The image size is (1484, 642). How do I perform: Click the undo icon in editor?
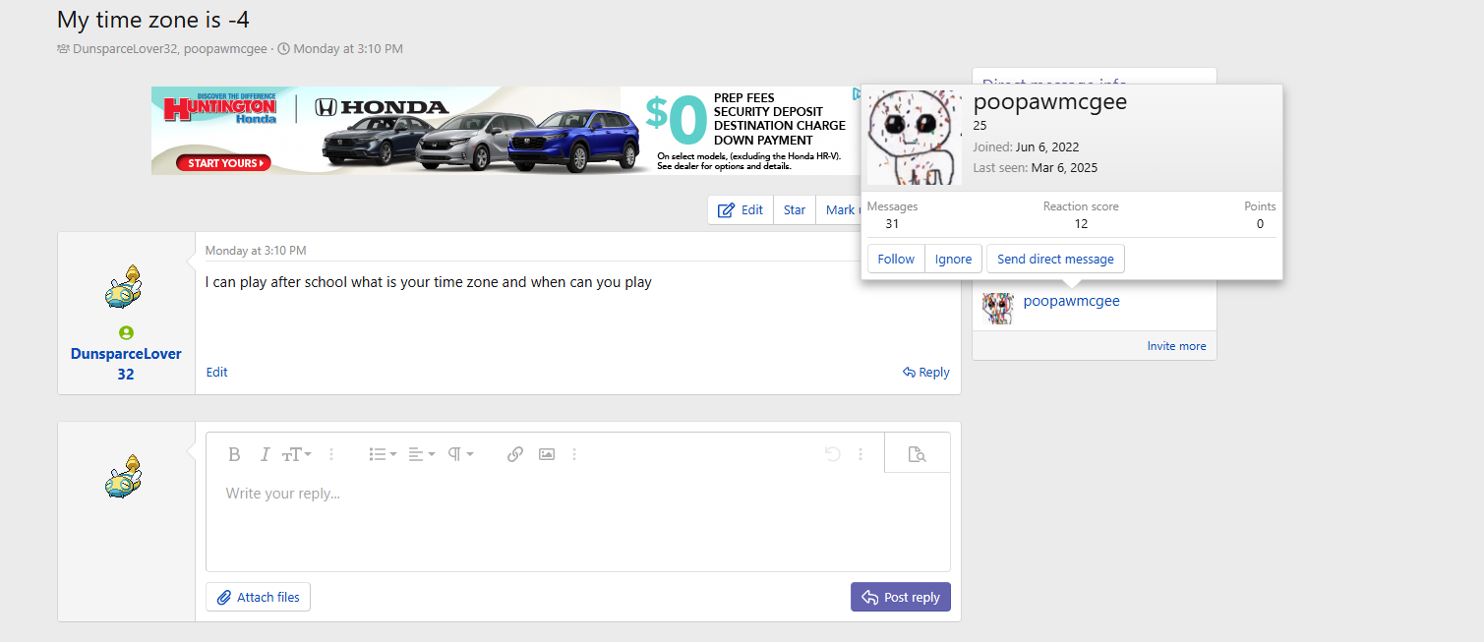[x=832, y=454]
